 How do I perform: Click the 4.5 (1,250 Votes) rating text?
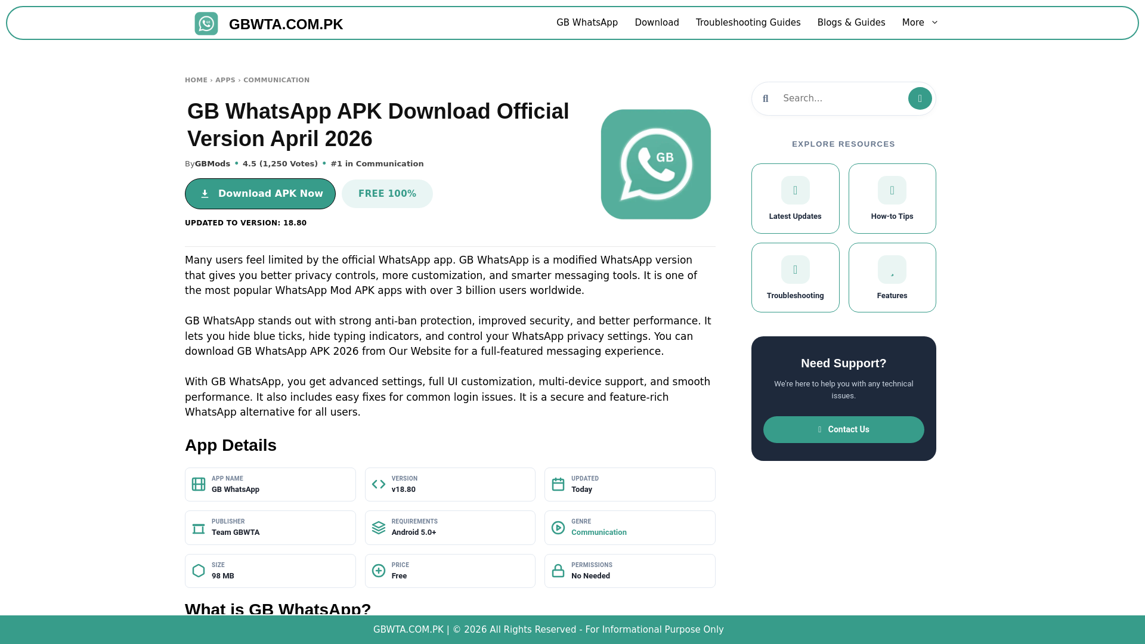coord(280,164)
